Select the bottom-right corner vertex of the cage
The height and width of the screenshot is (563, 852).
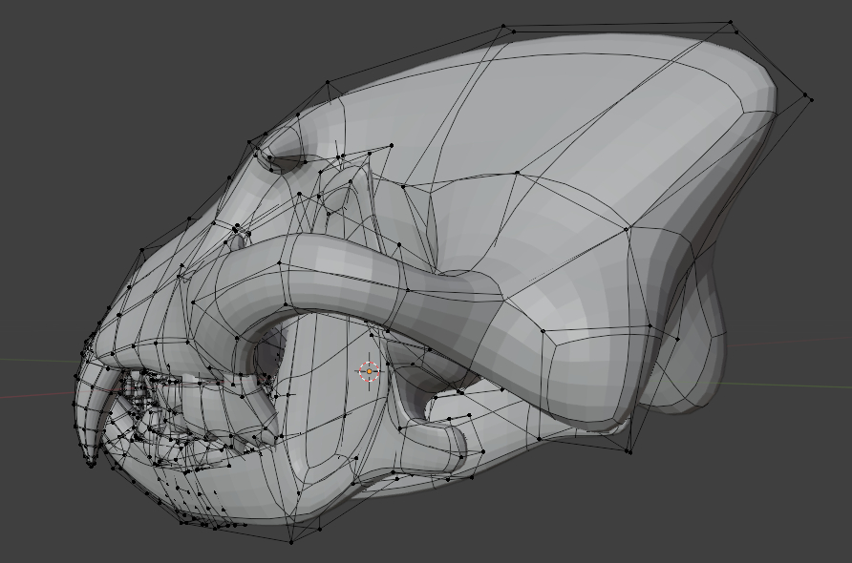pos(628,451)
